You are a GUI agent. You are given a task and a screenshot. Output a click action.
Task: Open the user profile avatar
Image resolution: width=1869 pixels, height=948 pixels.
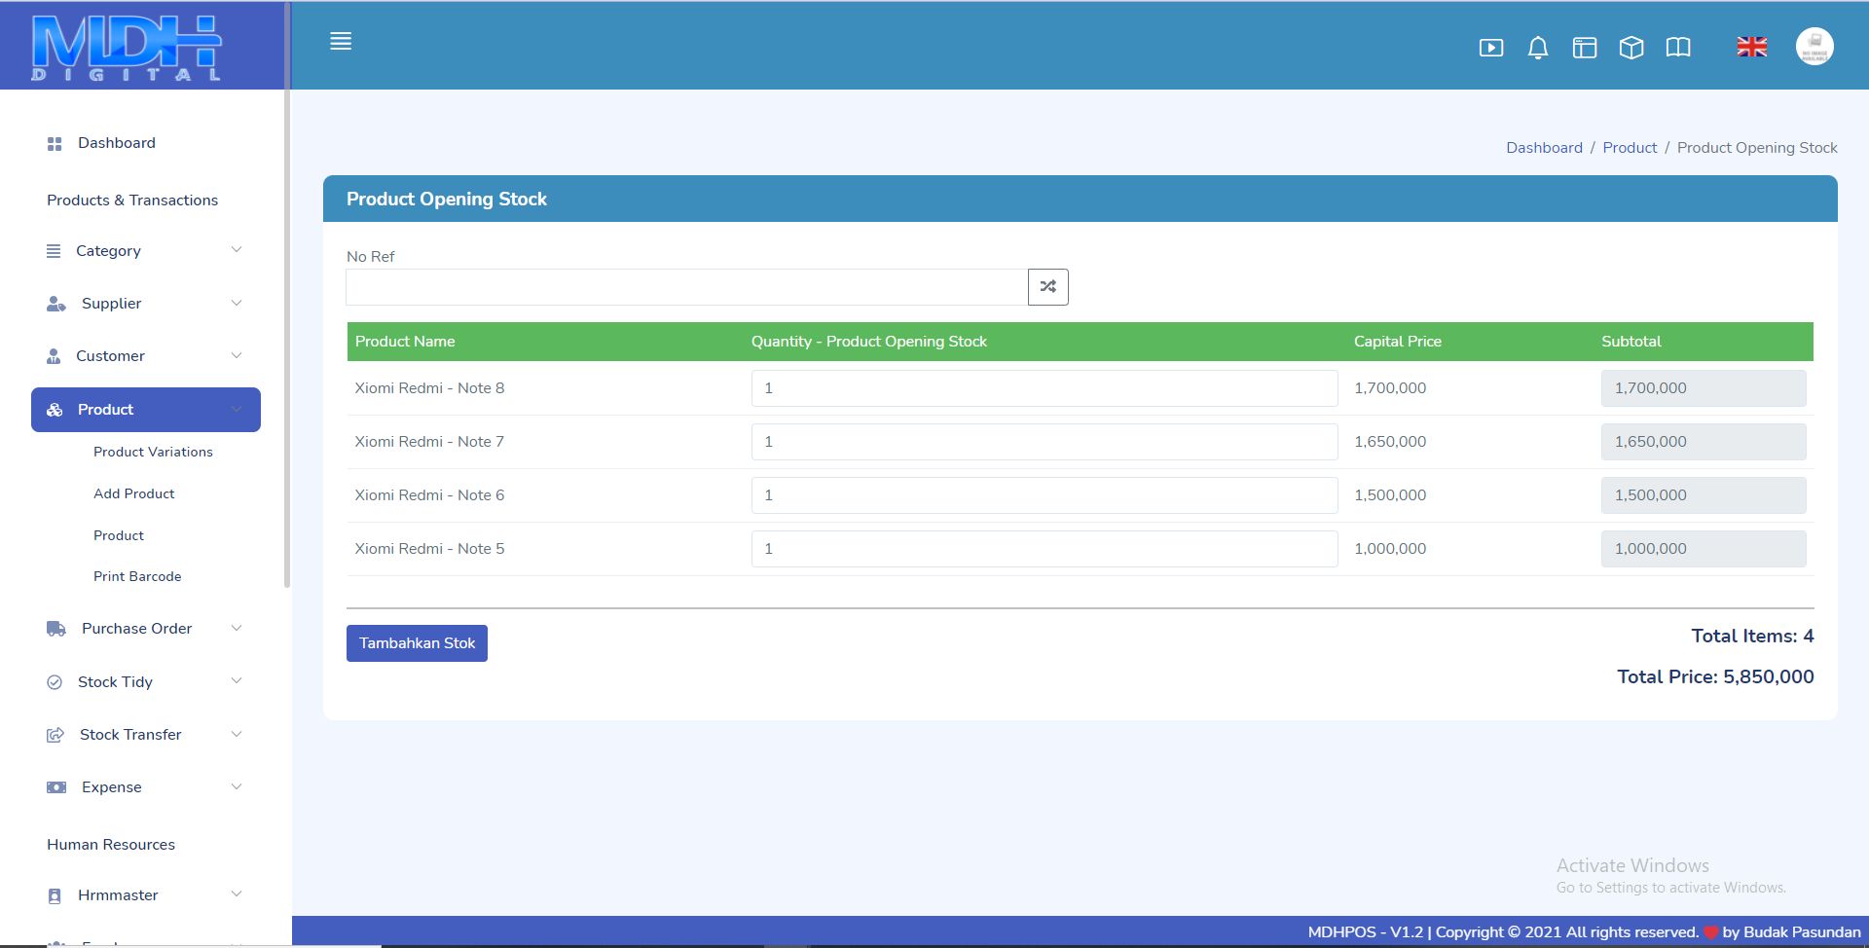pos(1814,47)
